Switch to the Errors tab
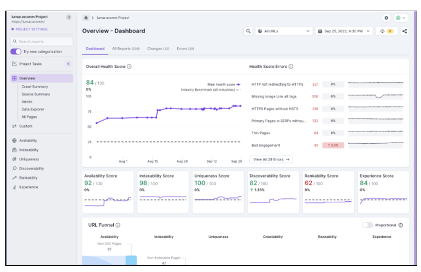421x272 pixels. pyautogui.click(x=185, y=48)
